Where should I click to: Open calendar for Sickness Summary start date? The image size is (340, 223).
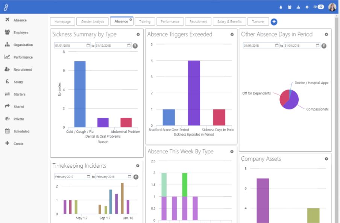click(x=88, y=45)
